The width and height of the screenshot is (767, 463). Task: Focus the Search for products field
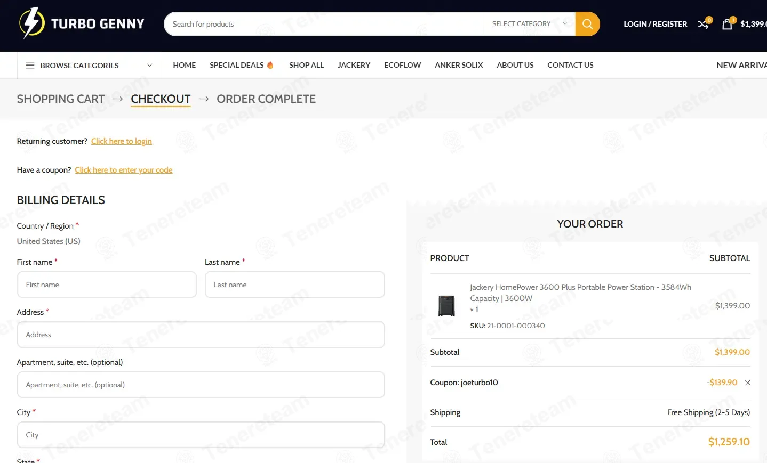click(x=324, y=24)
